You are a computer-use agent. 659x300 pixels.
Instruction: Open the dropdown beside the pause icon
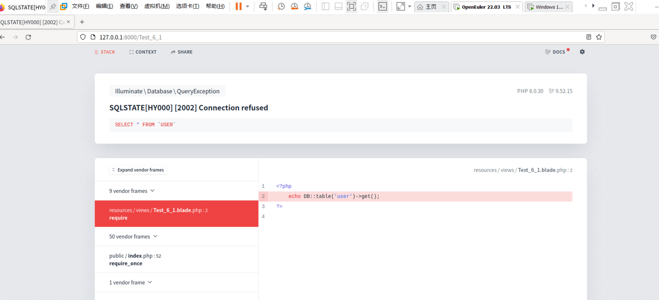coord(248,6)
